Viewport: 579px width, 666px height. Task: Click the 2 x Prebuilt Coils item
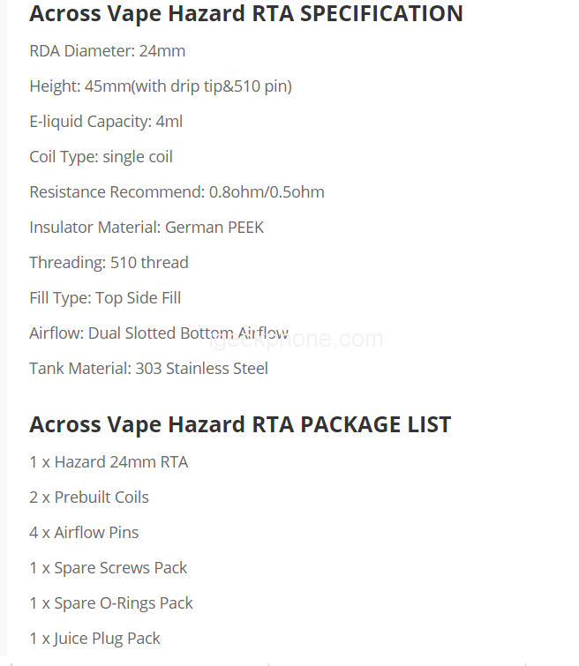pos(89,498)
